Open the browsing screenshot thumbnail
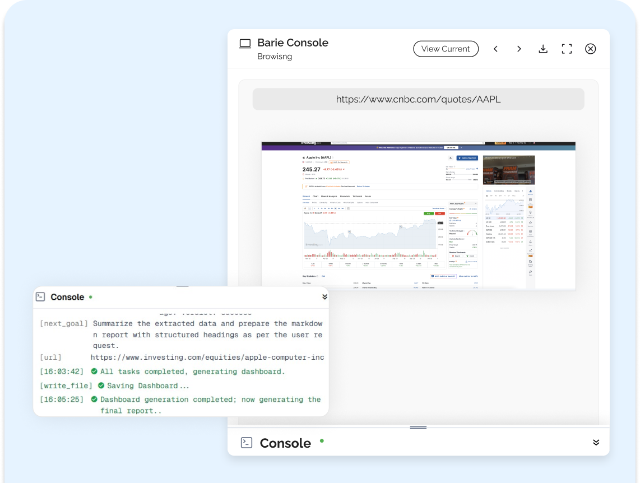This screenshot has height=483, width=640. [418, 216]
